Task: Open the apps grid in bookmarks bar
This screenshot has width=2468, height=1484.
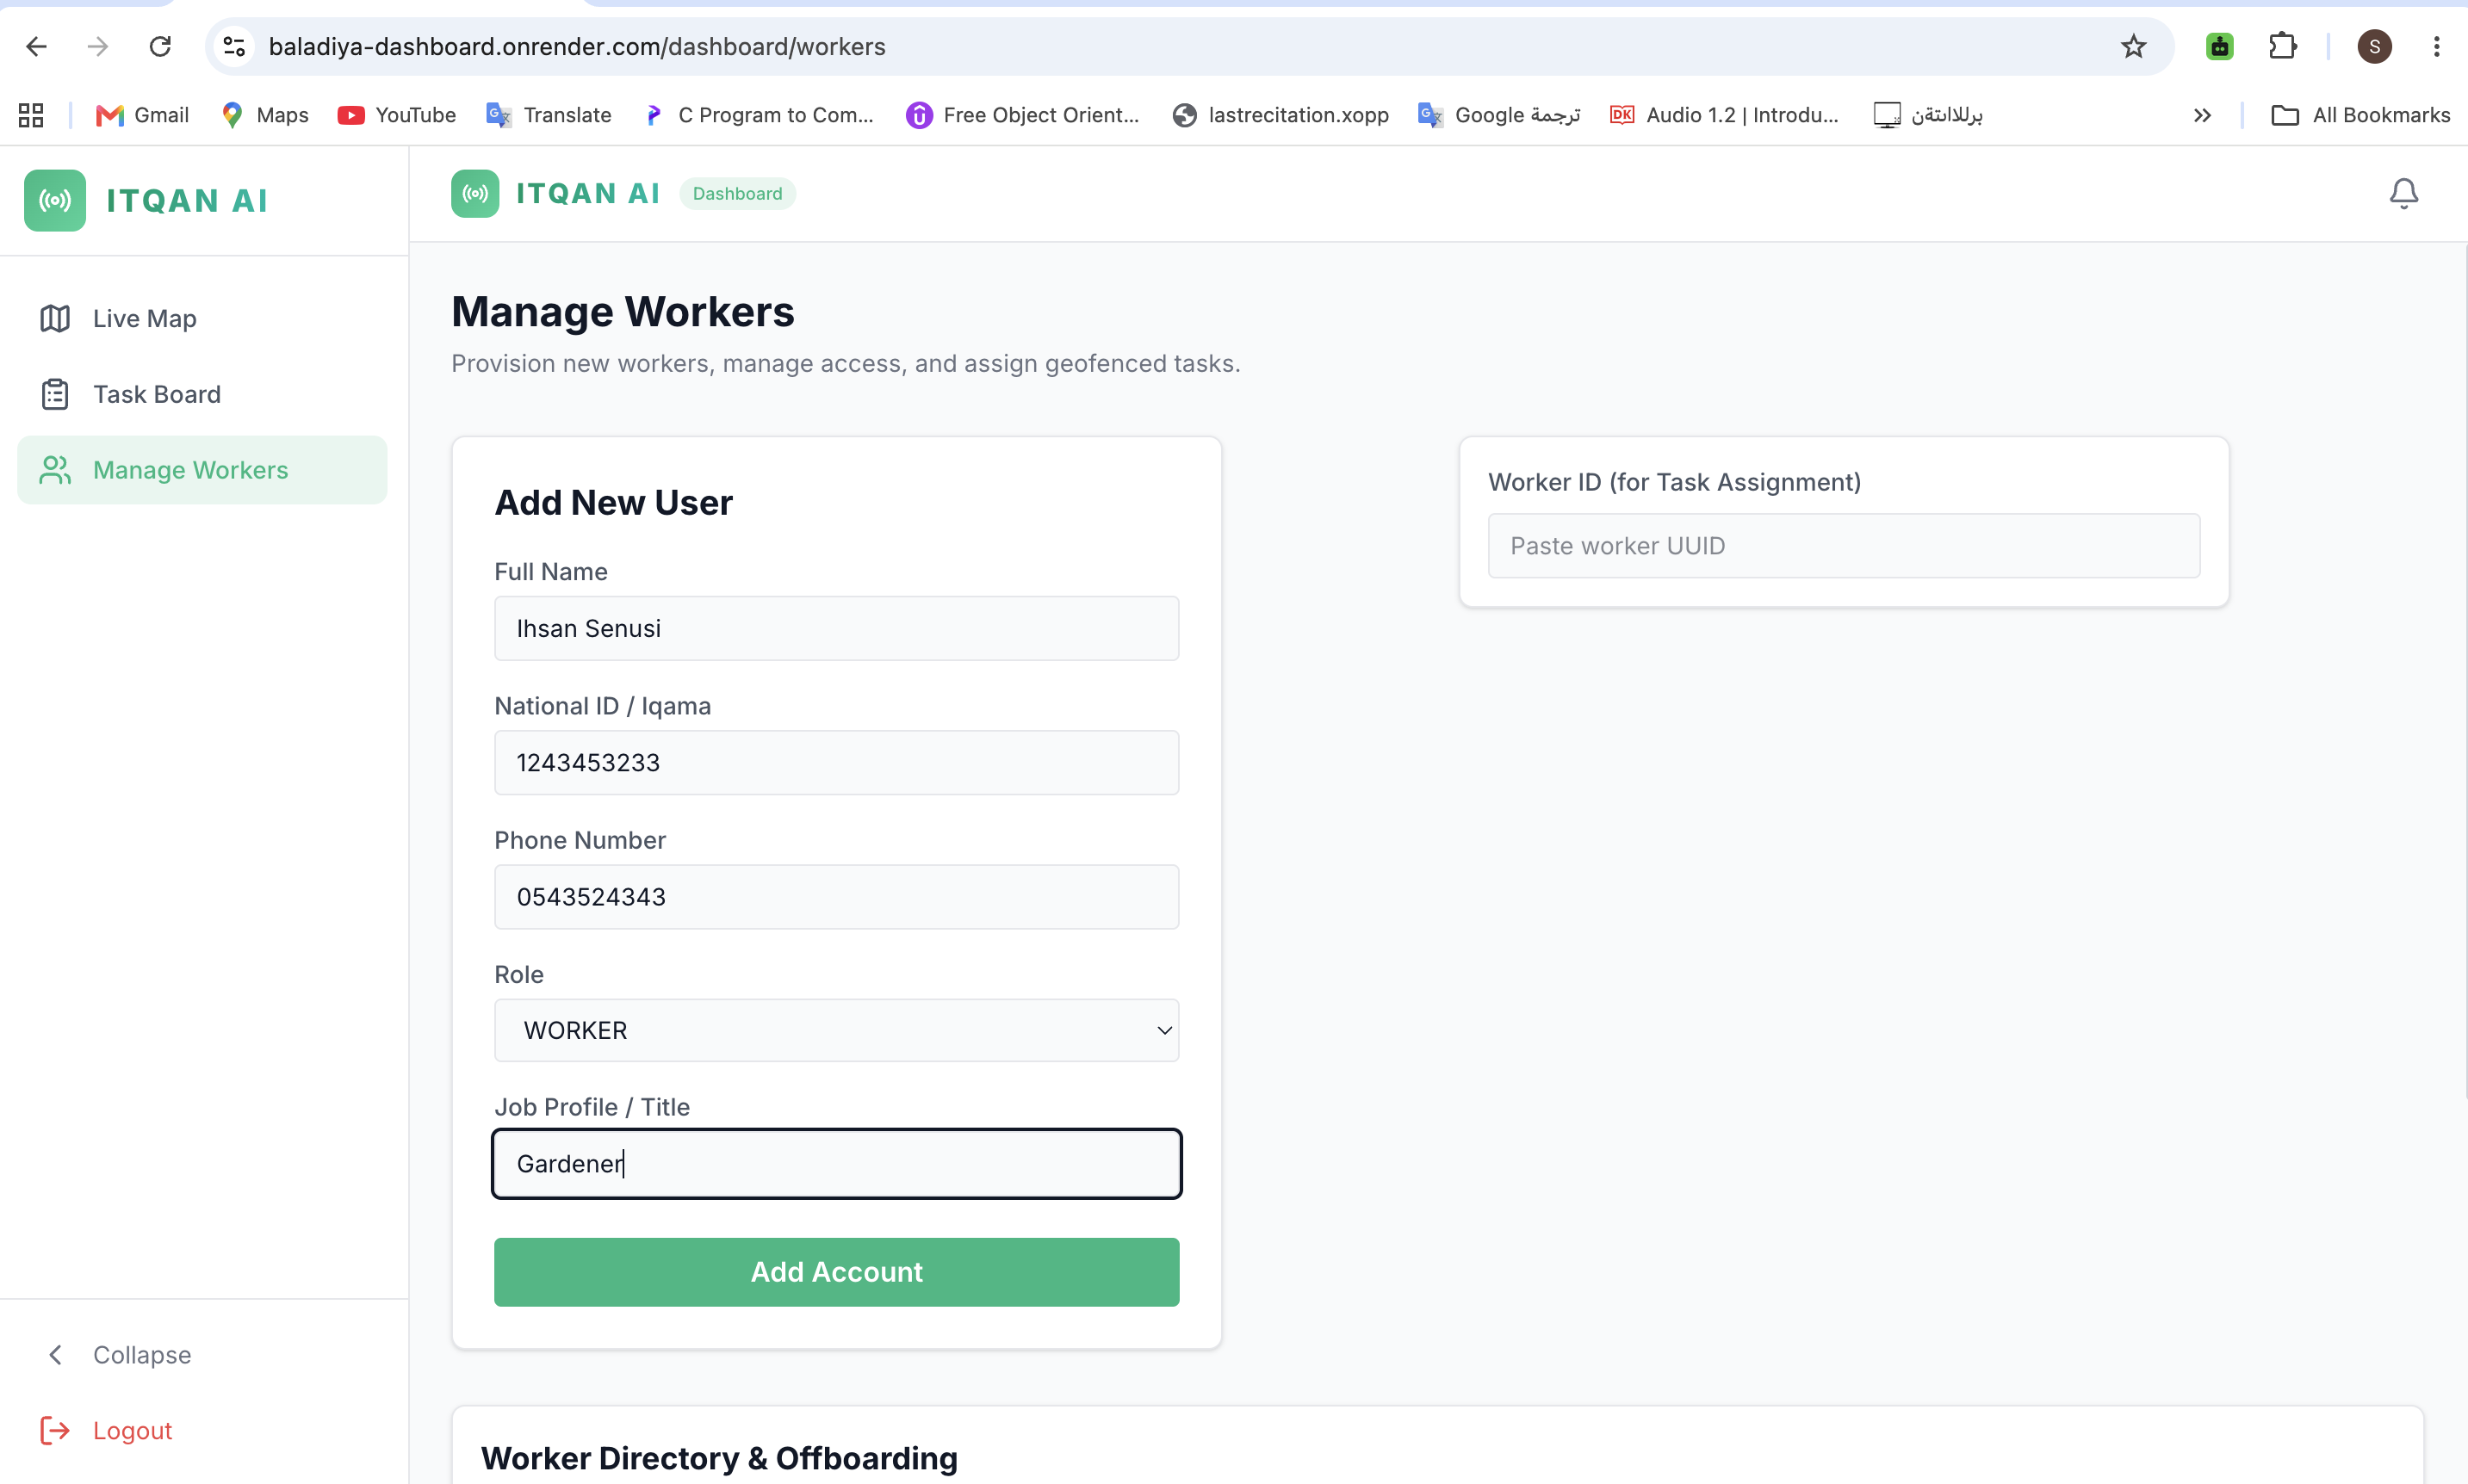Action: (31, 115)
